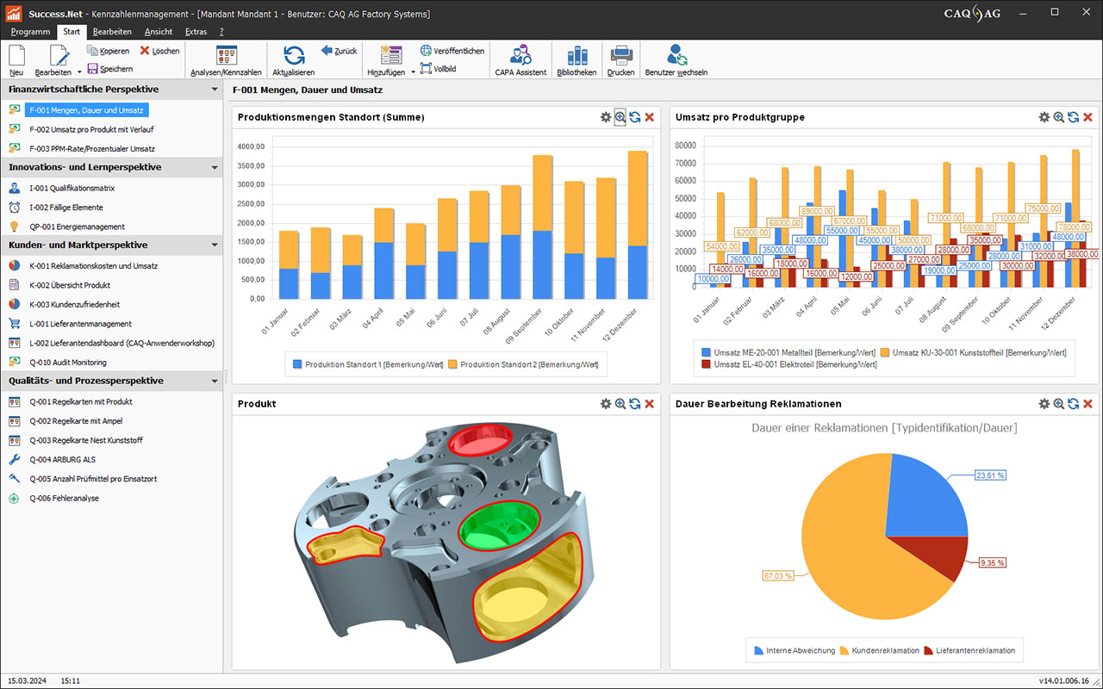This screenshot has width=1103, height=689.
Task: Click the Neu toolbar icon
Action: 16,55
